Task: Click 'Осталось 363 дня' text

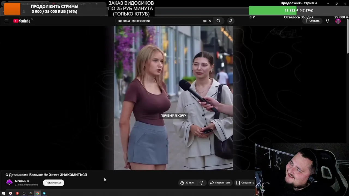Action: coord(299,17)
